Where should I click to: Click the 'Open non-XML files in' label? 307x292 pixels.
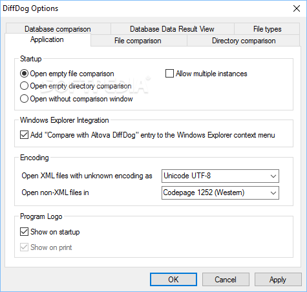55,193
